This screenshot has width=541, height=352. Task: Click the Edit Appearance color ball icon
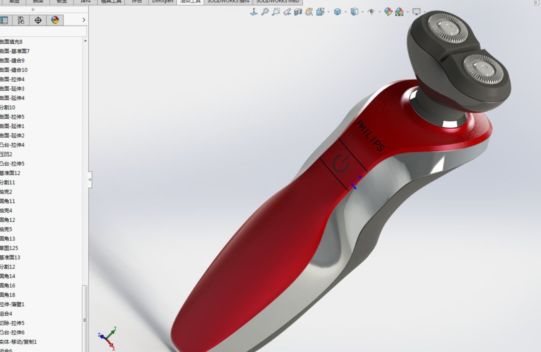[388, 12]
